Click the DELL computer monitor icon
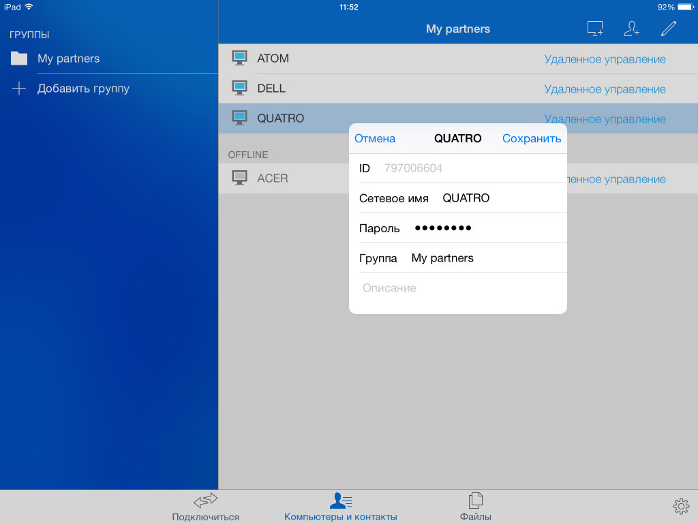The height and width of the screenshot is (523, 698). pos(239,89)
